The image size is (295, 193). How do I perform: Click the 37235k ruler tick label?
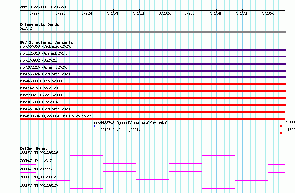pyautogui.click(x=242, y=13)
